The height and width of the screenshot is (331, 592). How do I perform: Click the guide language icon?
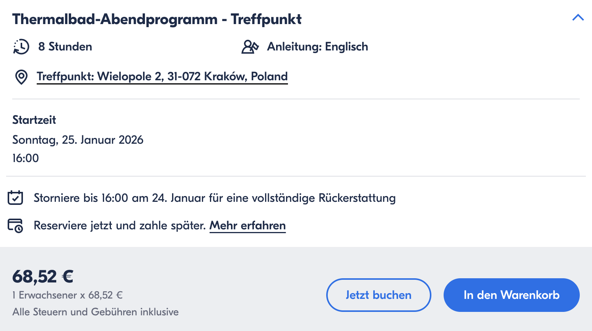[x=250, y=47]
